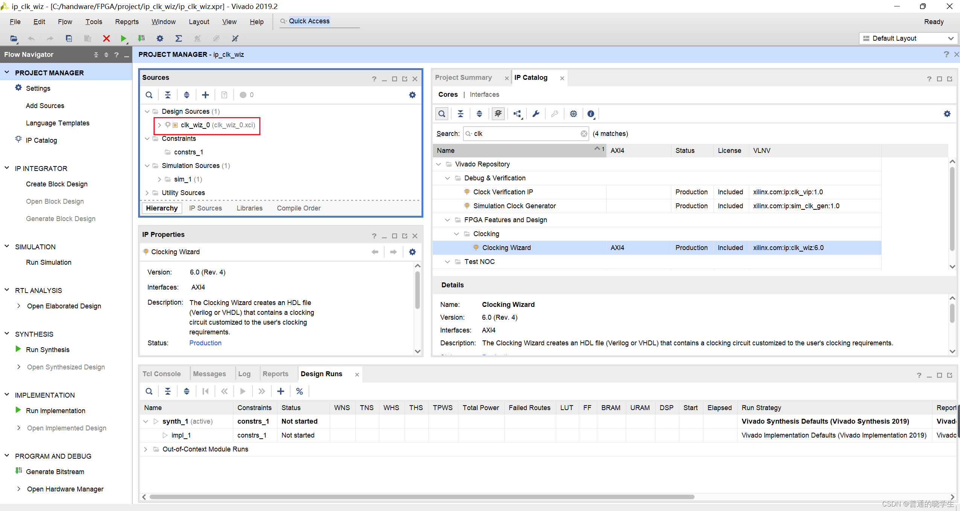Toggle hide-incompatible-IP filter in IP Catalog toolbar

click(x=498, y=114)
